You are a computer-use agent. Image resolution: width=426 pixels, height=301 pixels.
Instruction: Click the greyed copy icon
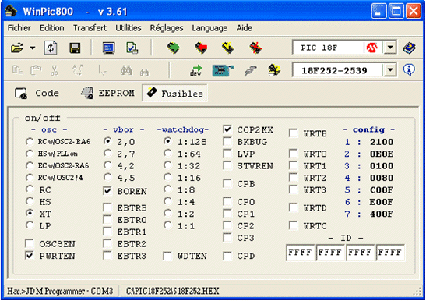coord(17,70)
